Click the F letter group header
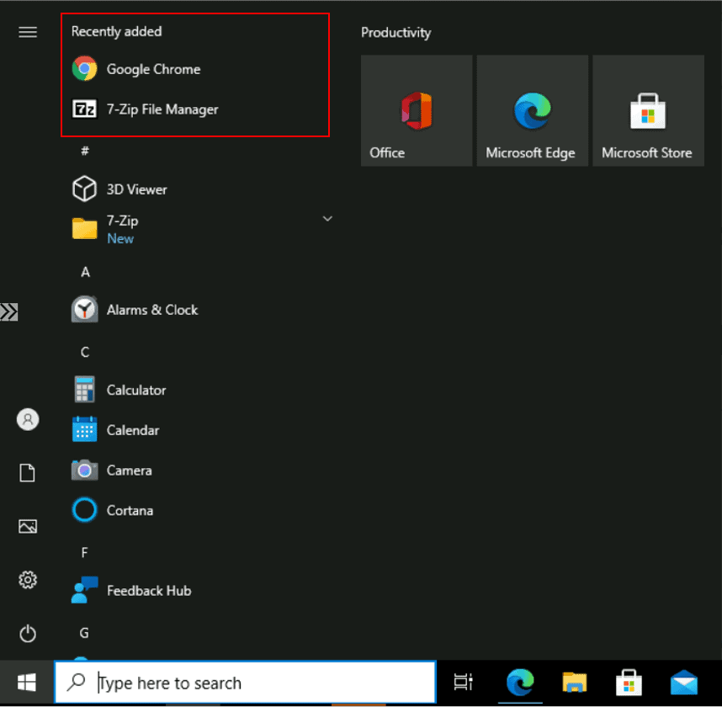The height and width of the screenshot is (707, 722). point(84,553)
